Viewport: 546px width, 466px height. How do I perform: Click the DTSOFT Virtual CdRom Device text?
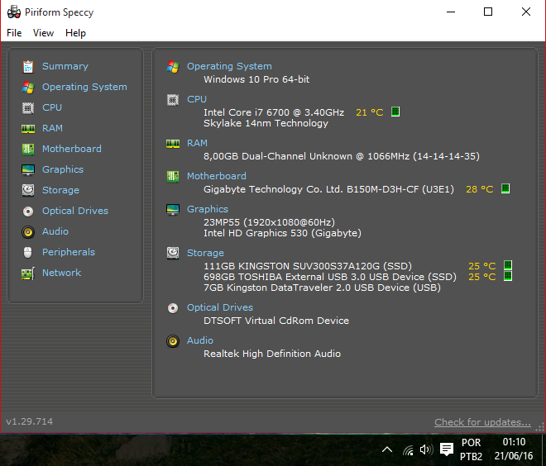tap(276, 321)
